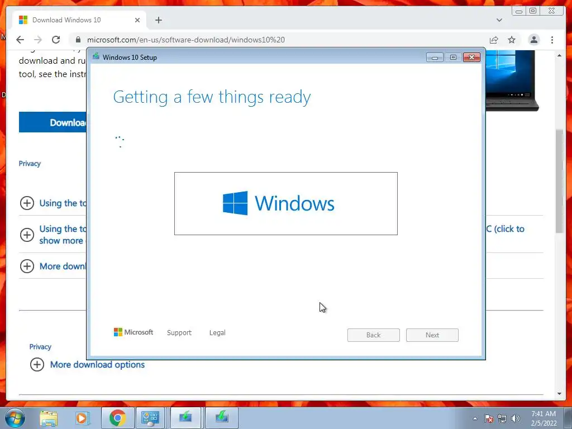
Task: Close the Download Windows 10 tab
Action: point(137,20)
